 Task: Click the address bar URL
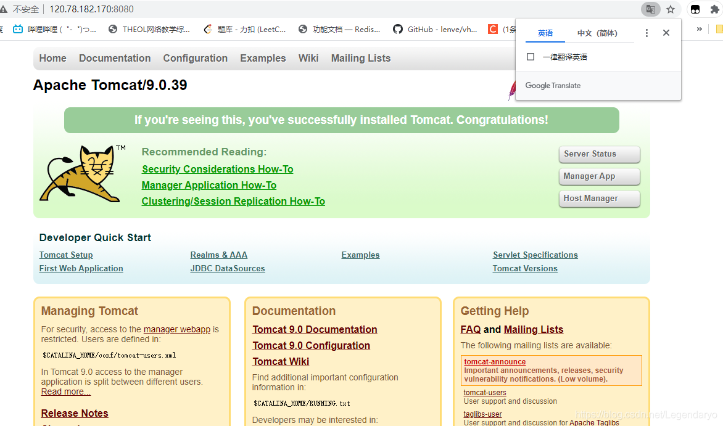[91, 9]
